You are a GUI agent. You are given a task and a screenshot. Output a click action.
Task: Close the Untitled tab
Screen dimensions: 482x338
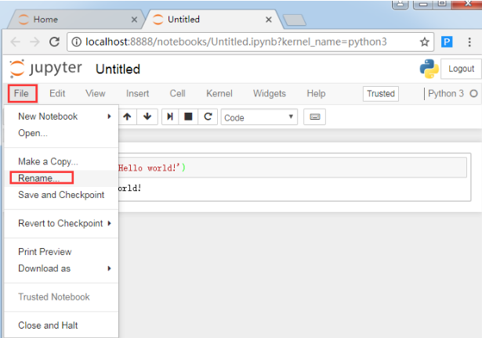point(269,20)
